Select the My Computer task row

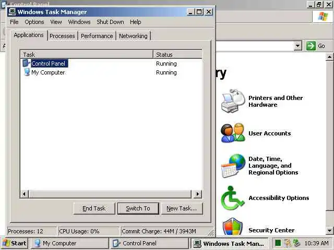(x=111, y=72)
